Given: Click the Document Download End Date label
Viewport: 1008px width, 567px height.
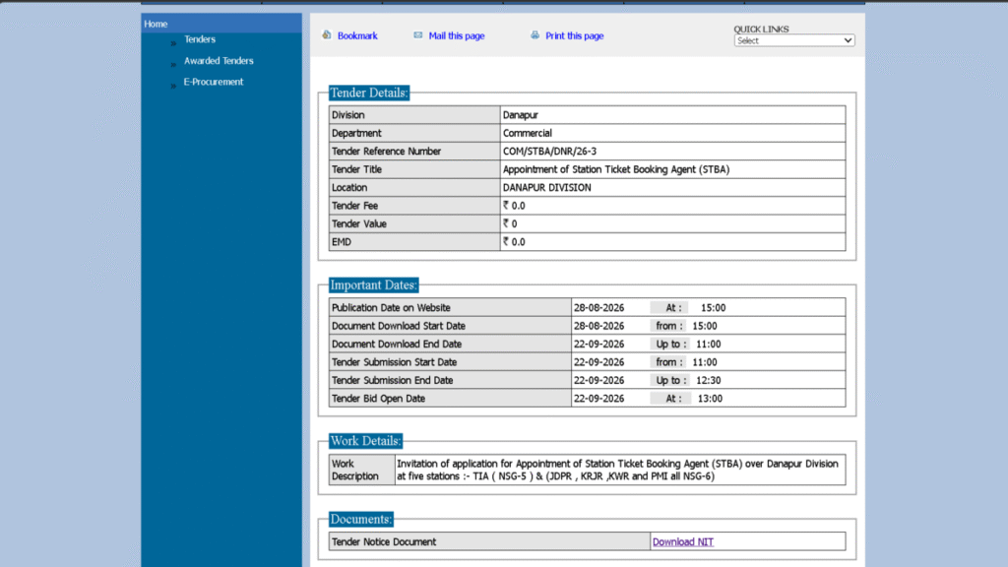Looking at the screenshot, I should pos(397,344).
